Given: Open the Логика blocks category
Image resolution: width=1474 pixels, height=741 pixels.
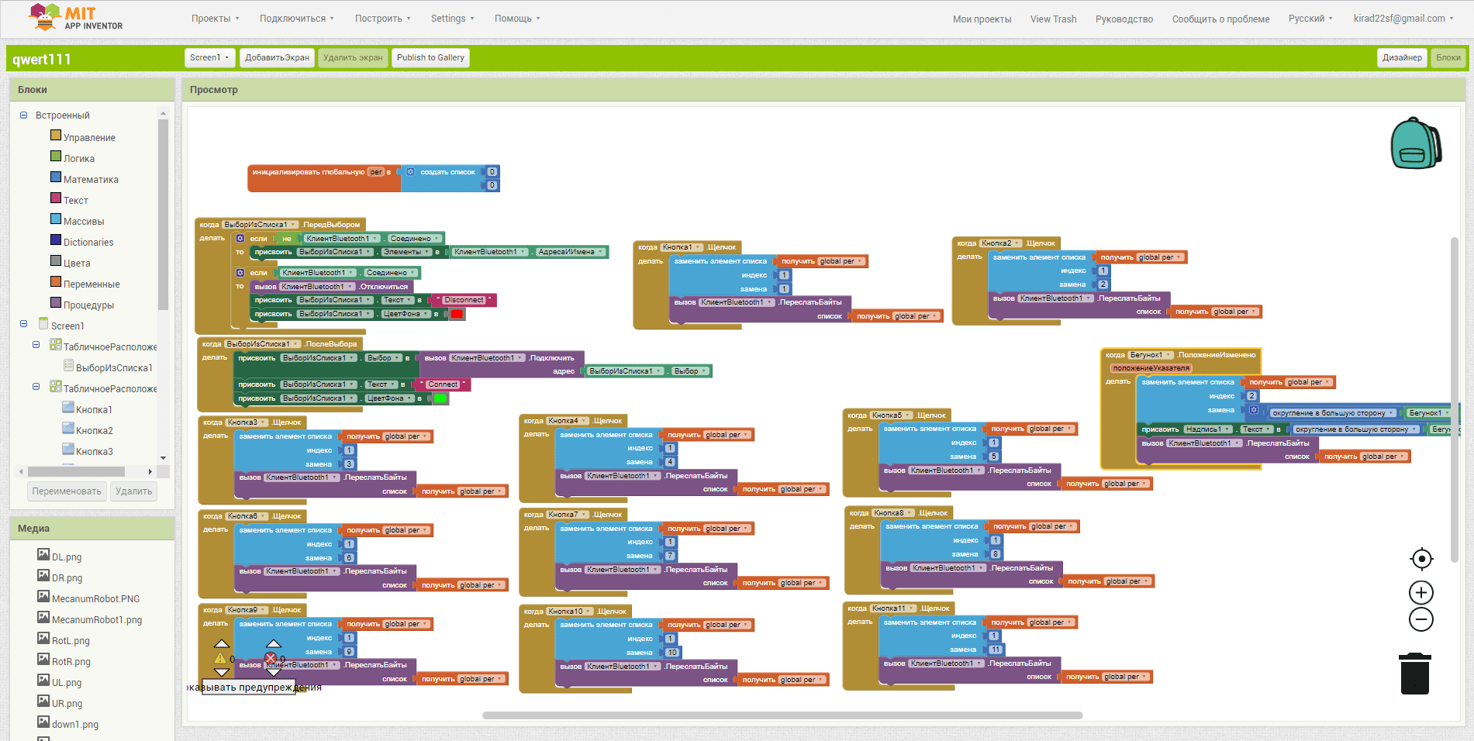Looking at the screenshot, I should [79, 158].
